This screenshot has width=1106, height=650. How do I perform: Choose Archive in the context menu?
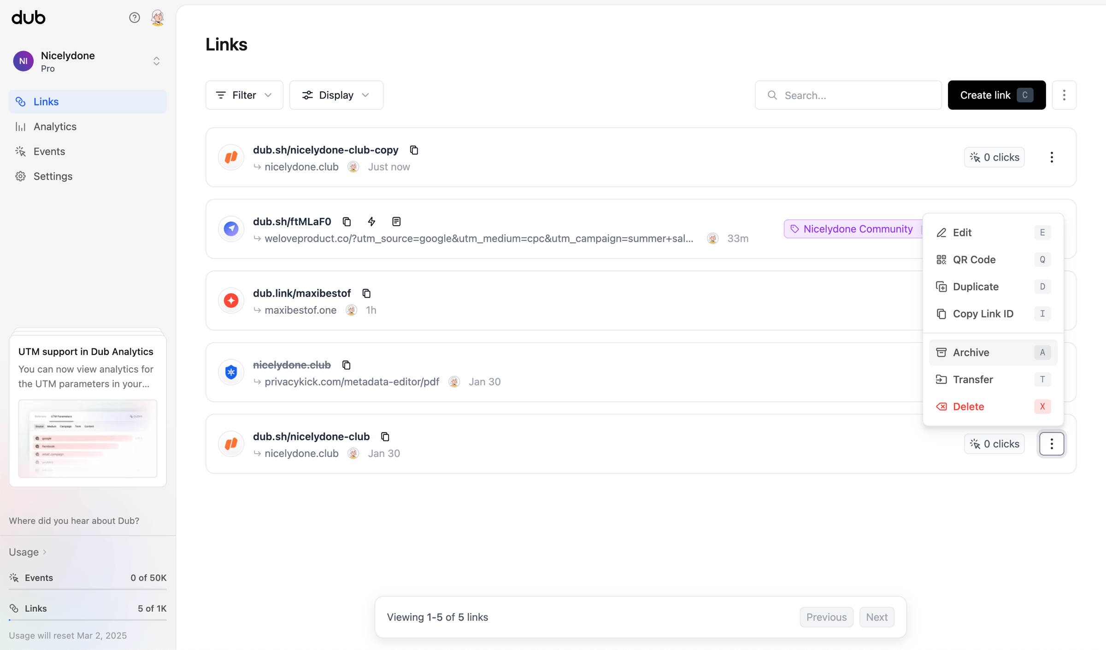point(993,352)
